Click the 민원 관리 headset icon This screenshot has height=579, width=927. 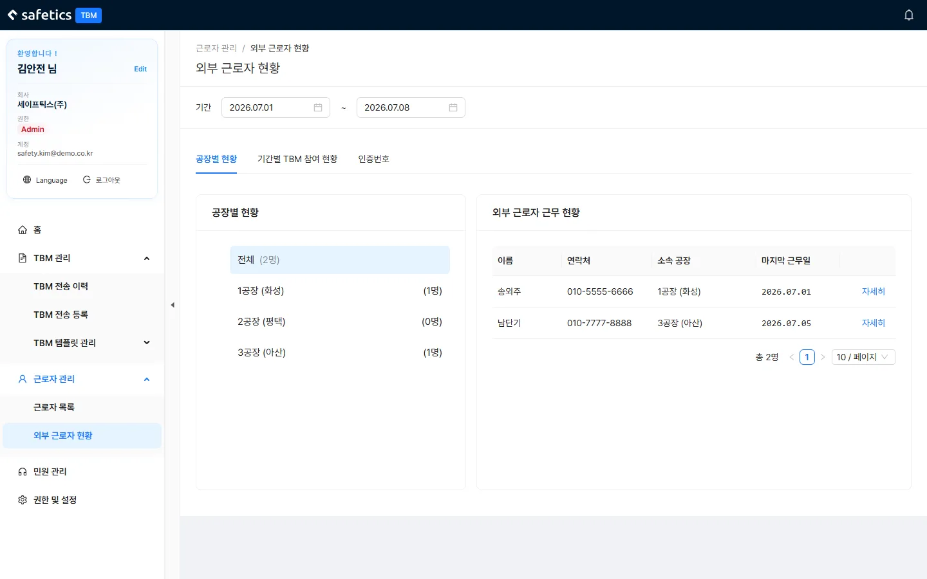[23, 472]
